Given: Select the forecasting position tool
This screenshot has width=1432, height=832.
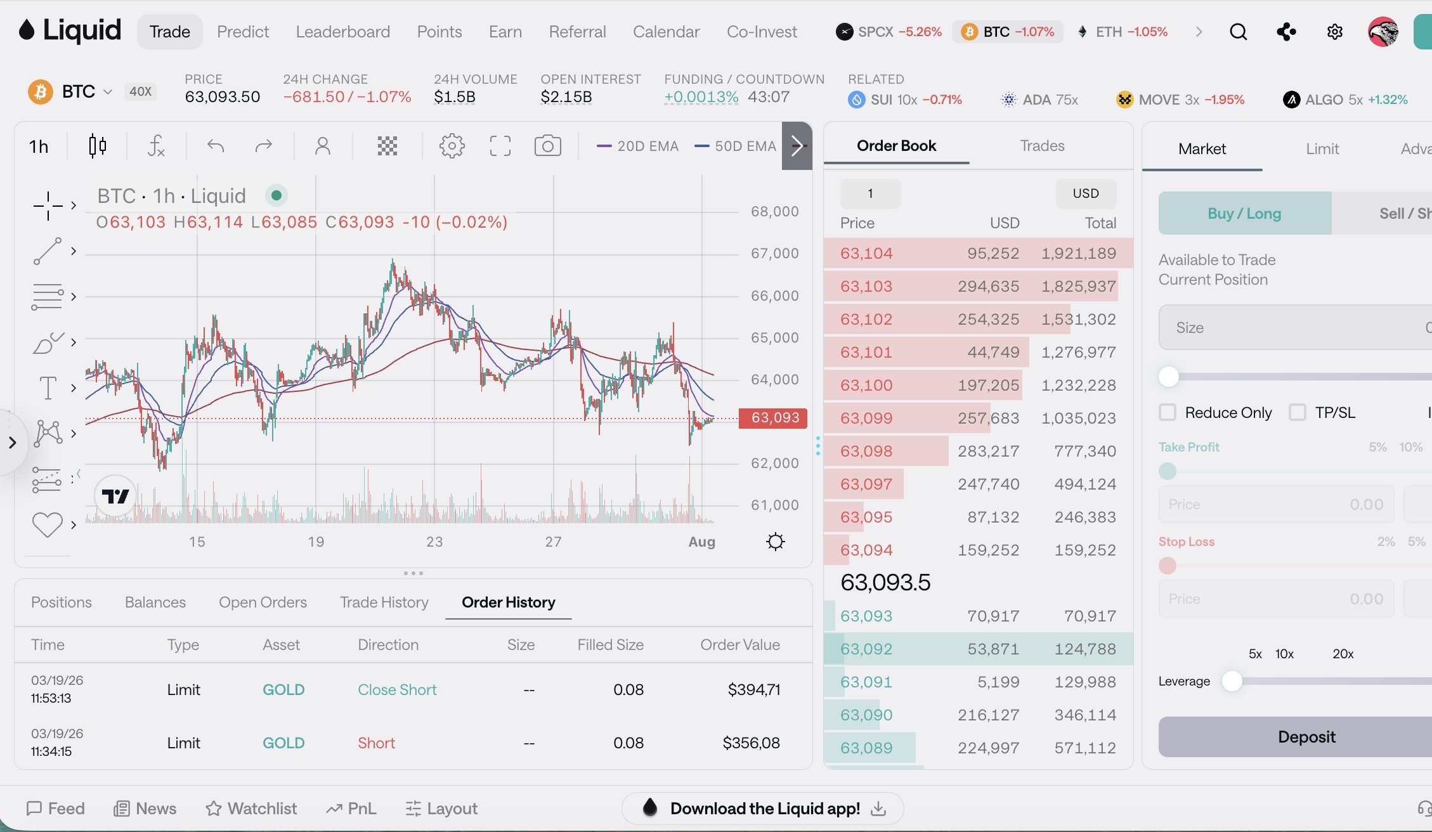Looking at the screenshot, I should (x=47, y=479).
